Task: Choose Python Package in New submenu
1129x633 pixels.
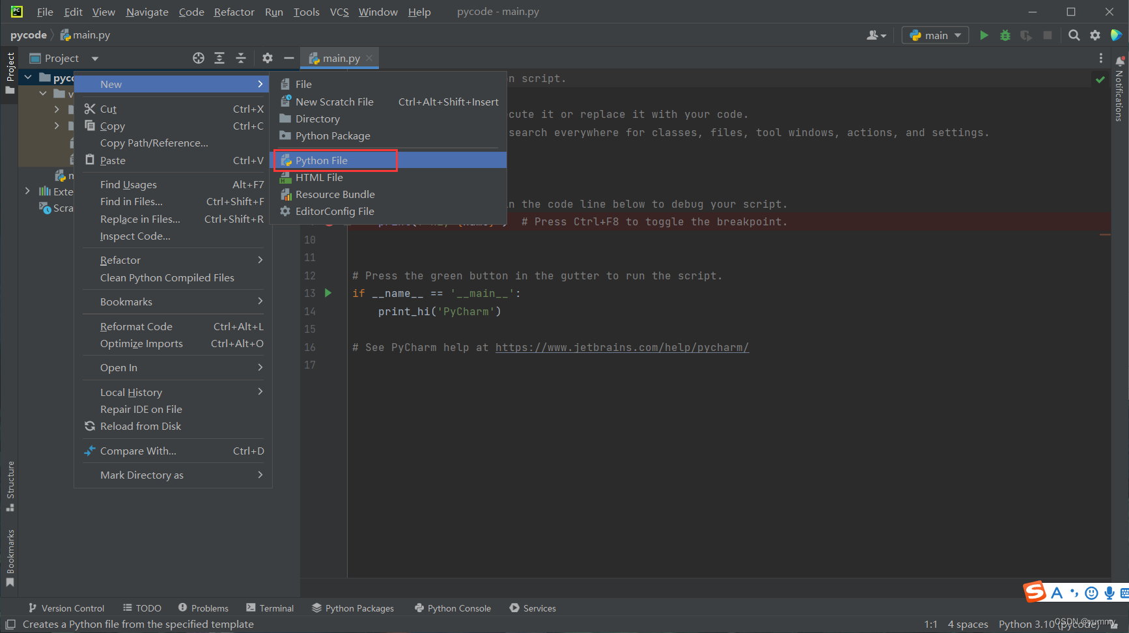Action: tap(389, 135)
